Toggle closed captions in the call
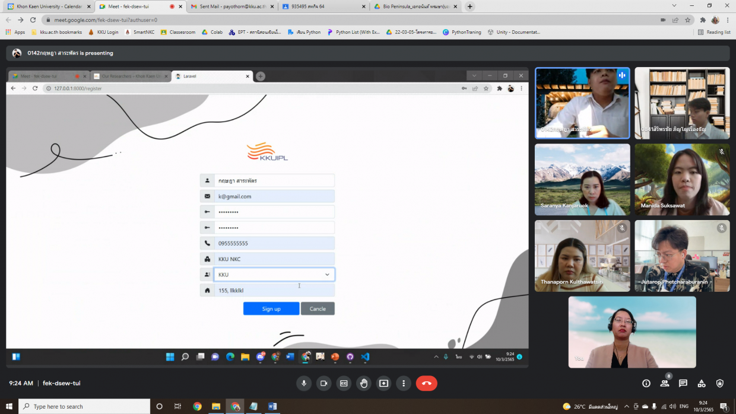The width and height of the screenshot is (736, 414). [344, 383]
